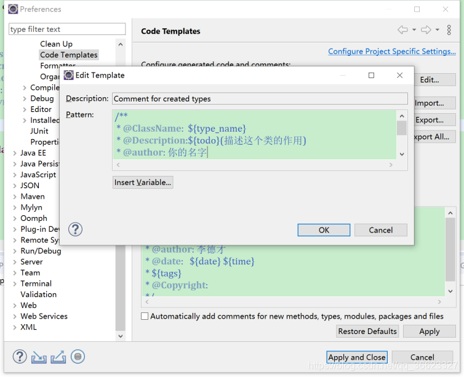The height and width of the screenshot is (377, 464).
Task: Click @Copyright line in preview pane
Action: (x=177, y=285)
